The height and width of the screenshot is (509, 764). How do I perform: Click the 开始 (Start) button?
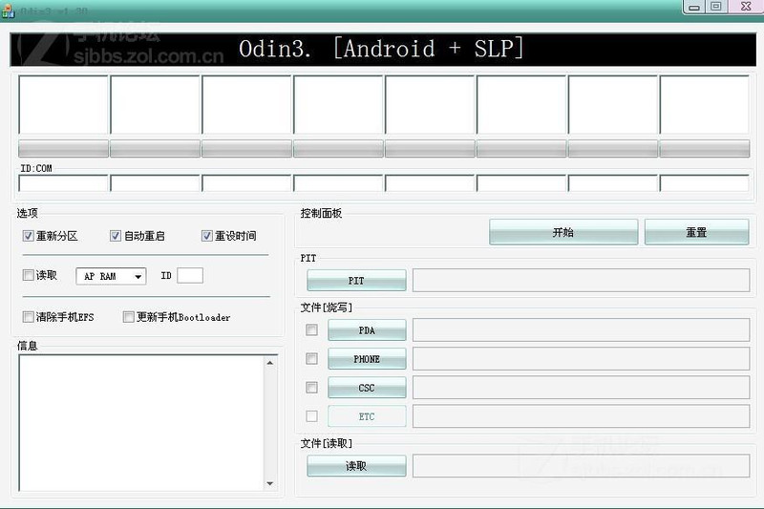tap(562, 232)
